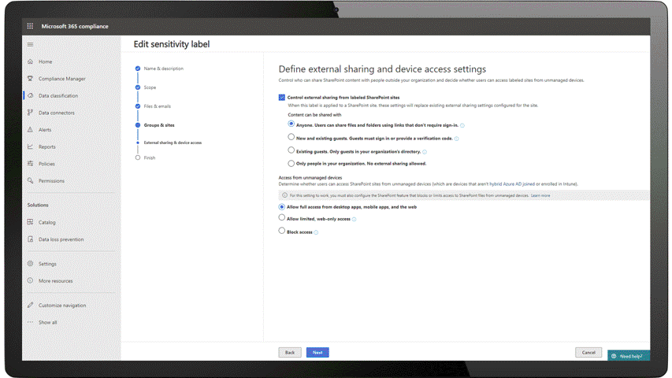Click the Show all ellipsis icon
Image resolution: width=672 pixels, height=378 pixels.
click(30, 322)
